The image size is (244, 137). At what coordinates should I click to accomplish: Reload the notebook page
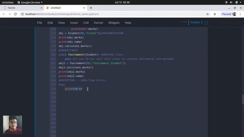(15, 14)
